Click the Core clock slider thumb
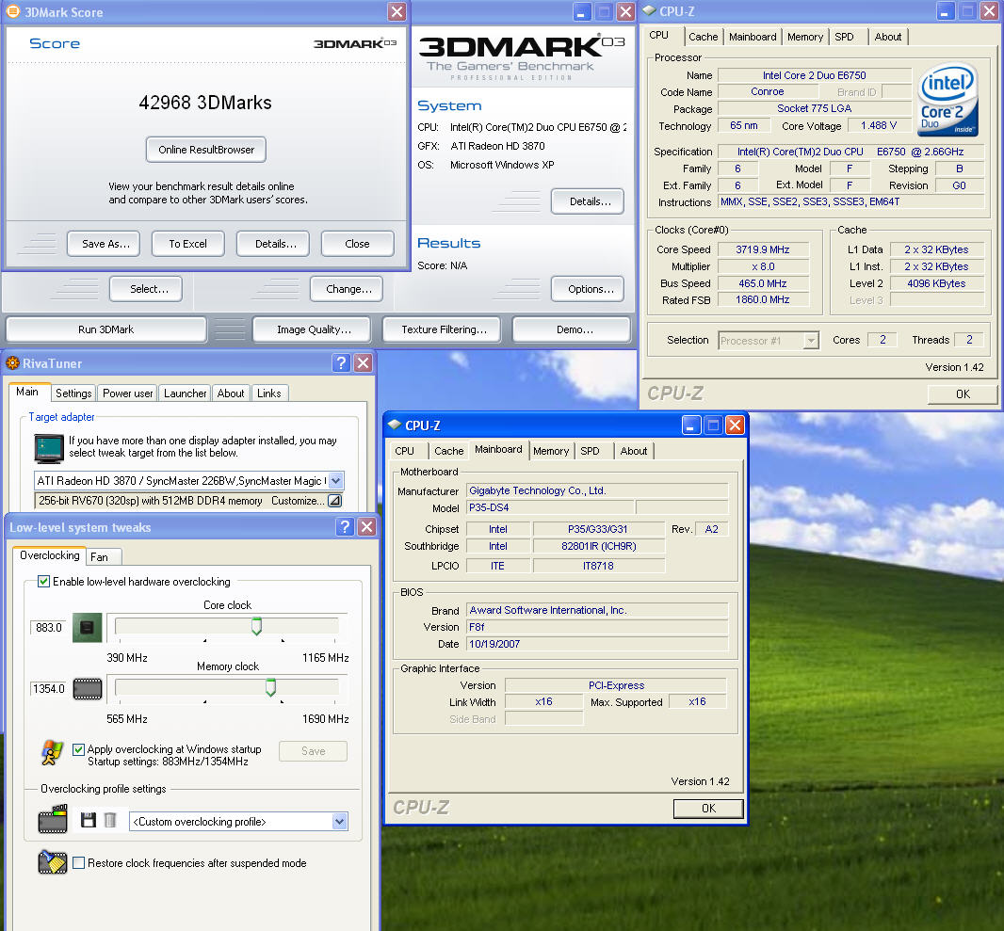 pyautogui.click(x=256, y=626)
